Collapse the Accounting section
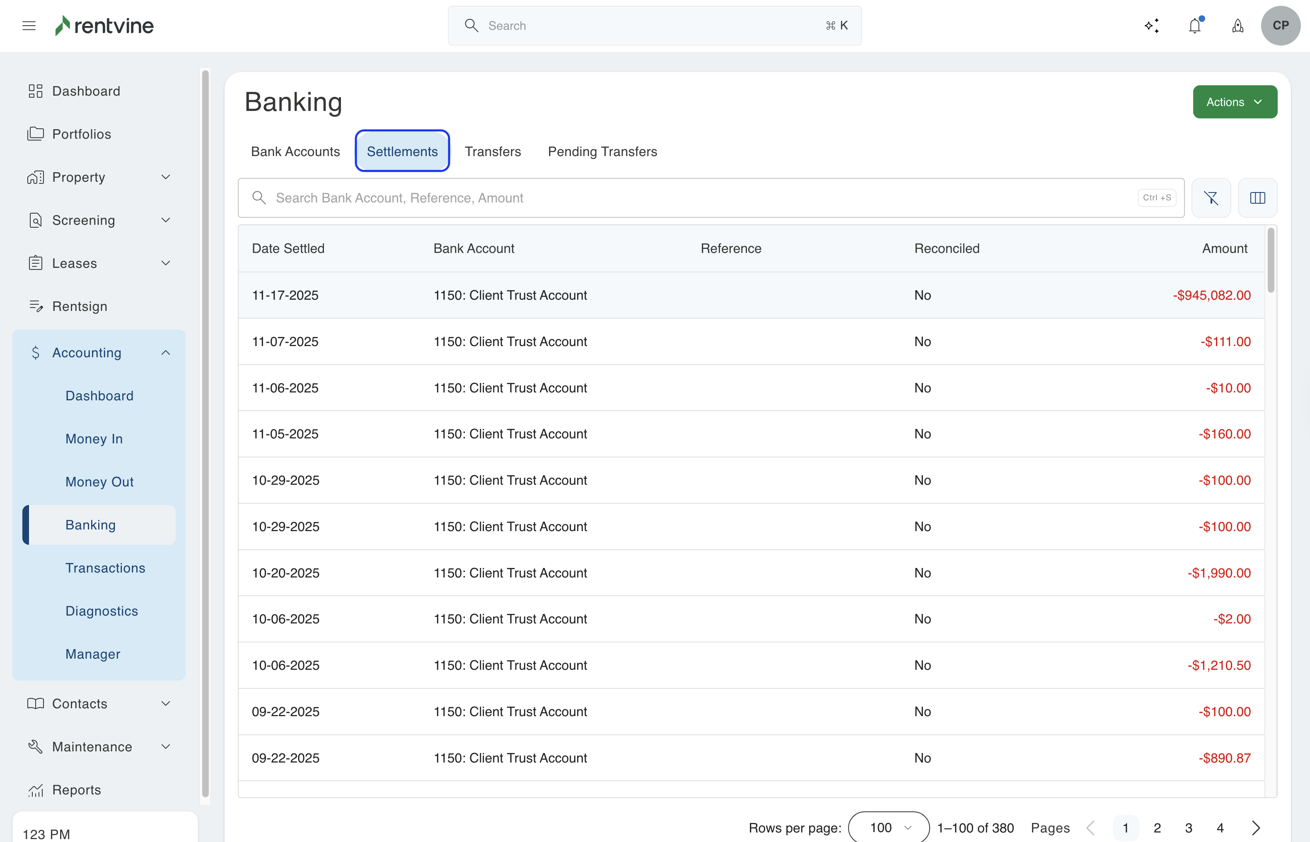 (x=165, y=353)
